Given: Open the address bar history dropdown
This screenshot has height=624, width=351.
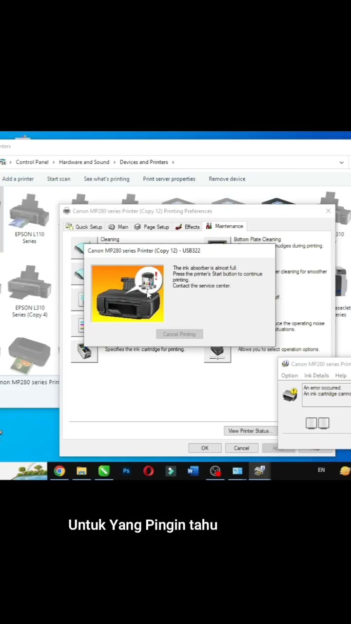Looking at the screenshot, I should pos(342,162).
